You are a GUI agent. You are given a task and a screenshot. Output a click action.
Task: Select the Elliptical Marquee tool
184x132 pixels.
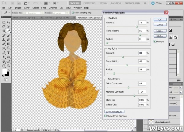click(x=4, y=22)
